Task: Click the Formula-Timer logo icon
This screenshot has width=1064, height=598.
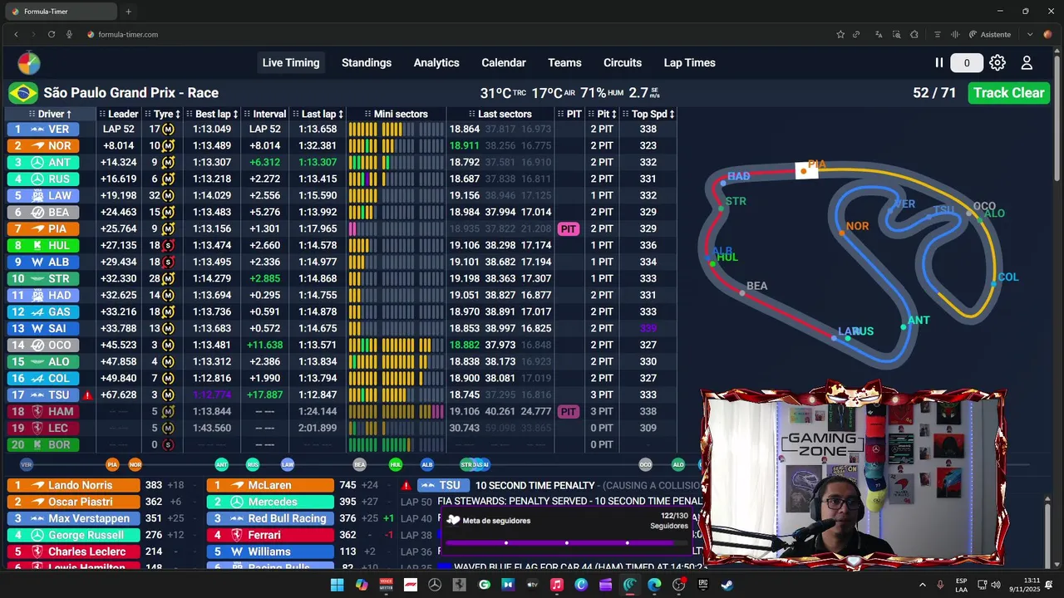Action: pos(29,63)
